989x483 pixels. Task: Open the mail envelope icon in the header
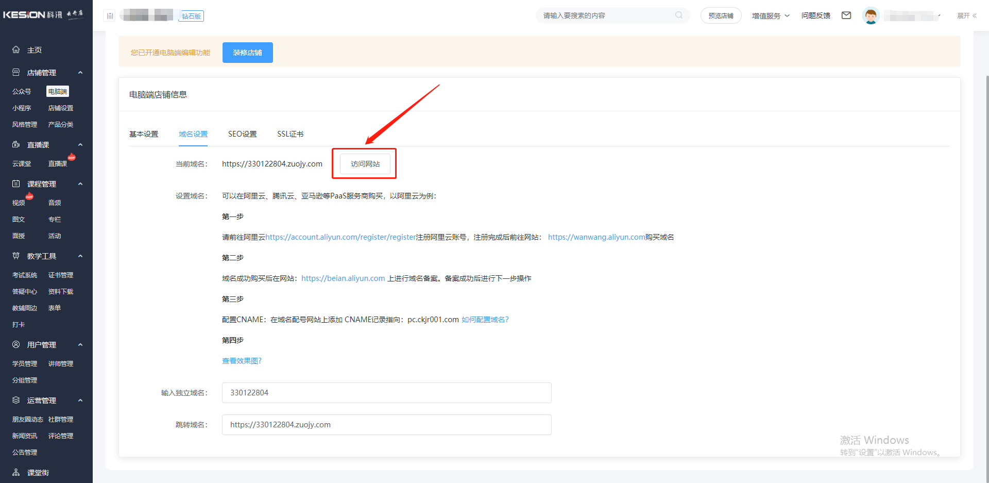click(846, 15)
